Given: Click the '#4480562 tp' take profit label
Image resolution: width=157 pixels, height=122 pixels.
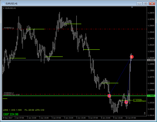Looking at the screenshot, I should pyautogui.click(x=9, y=28).
